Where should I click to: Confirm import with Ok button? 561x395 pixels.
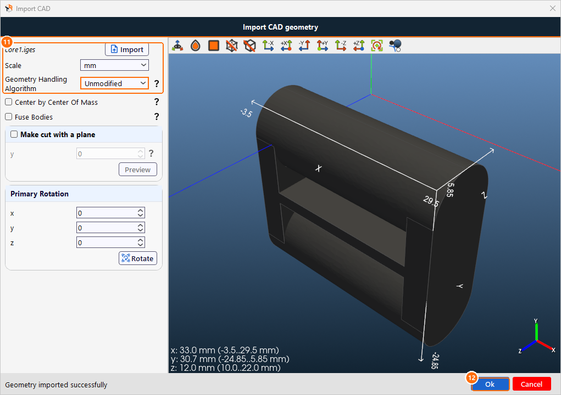[490, 384]
